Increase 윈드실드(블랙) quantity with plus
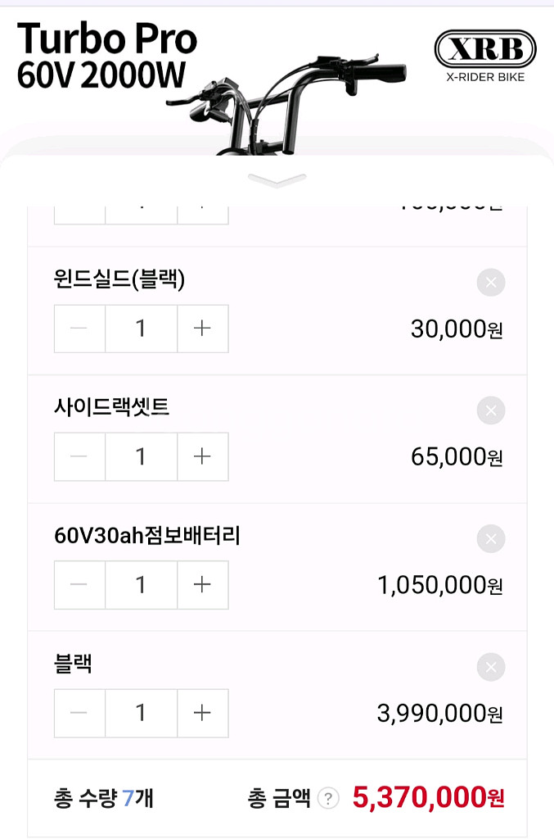Image resolution: width=554 pixels, height=839 pixels. coord(202,329)
